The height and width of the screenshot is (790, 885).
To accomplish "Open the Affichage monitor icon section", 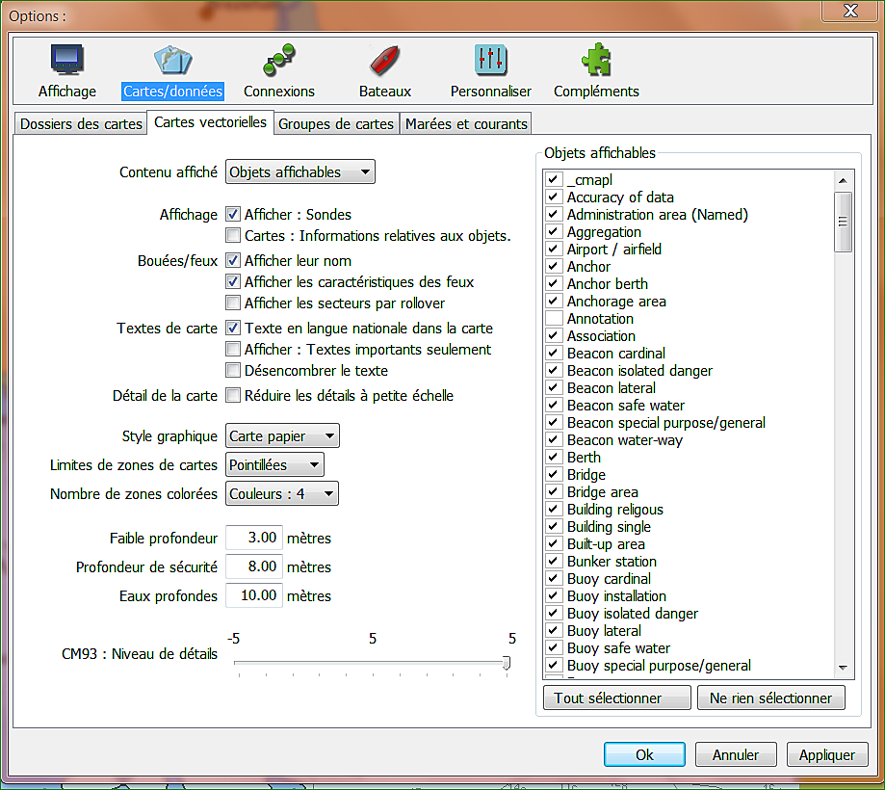I will [67, 60].
